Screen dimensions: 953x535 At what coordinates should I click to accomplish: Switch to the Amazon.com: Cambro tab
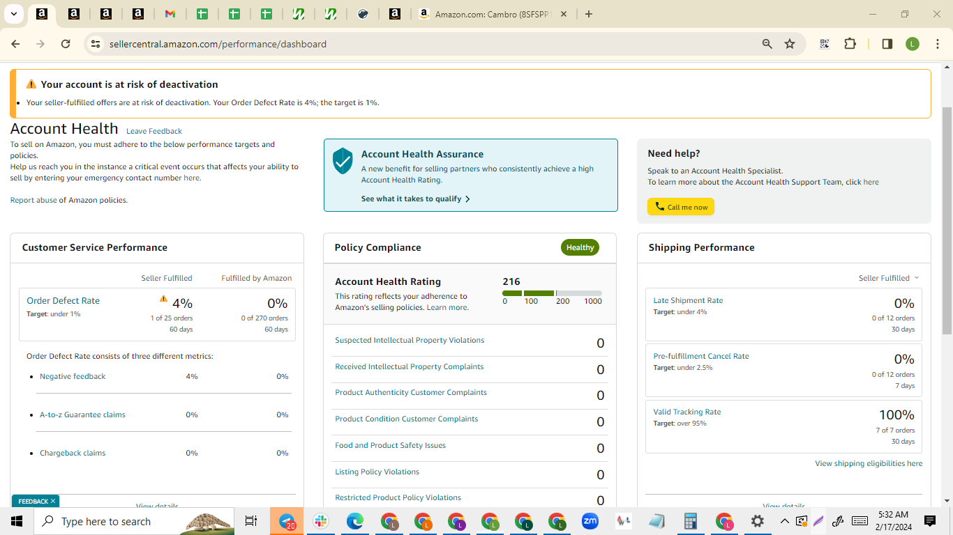(x=494, y=14)
